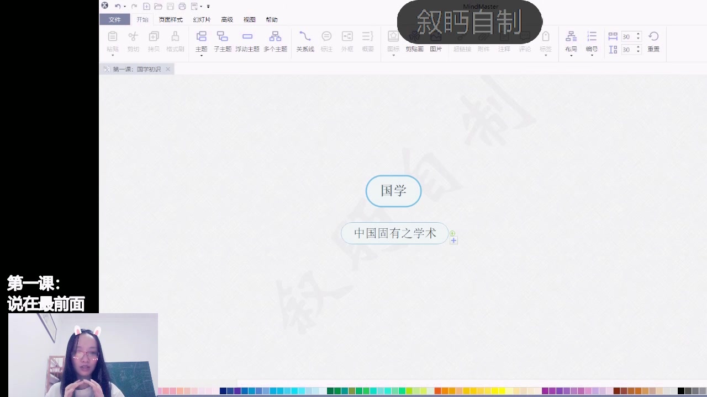Click the blue plus button below node
This screenshot has width=707, height=397.
pyautogui.click(x=453, y=240)
